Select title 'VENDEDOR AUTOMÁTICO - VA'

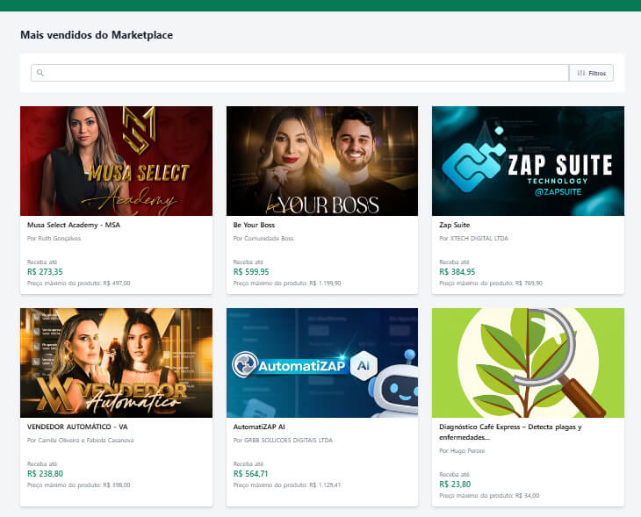(77, 427)
